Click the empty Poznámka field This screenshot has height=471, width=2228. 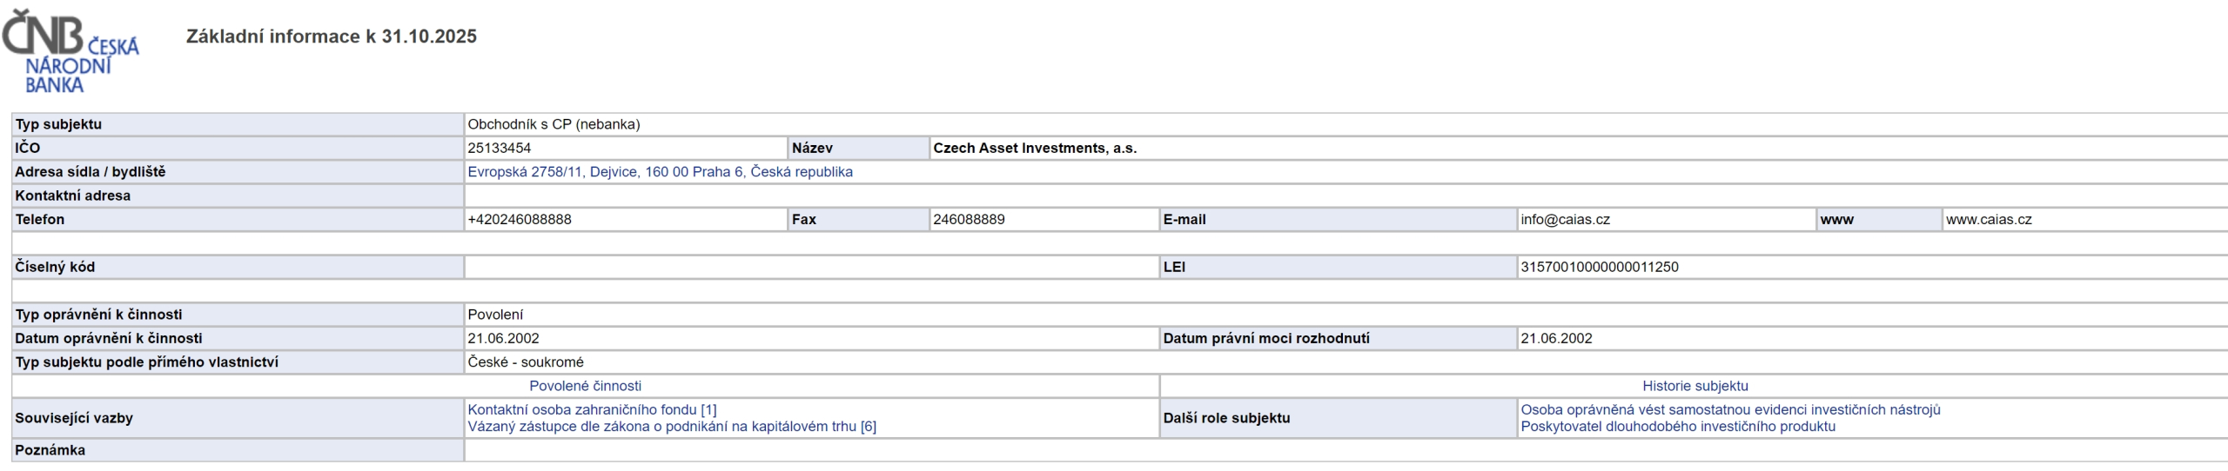click(1305, 450)
